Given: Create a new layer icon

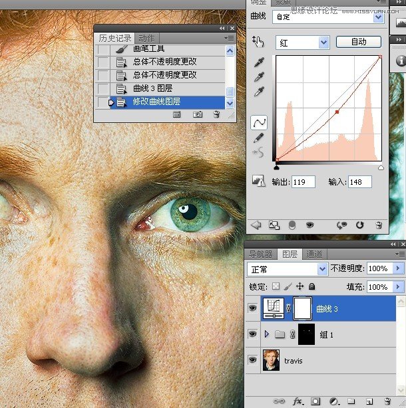Looking at the screenshot, I should (369, 401).
